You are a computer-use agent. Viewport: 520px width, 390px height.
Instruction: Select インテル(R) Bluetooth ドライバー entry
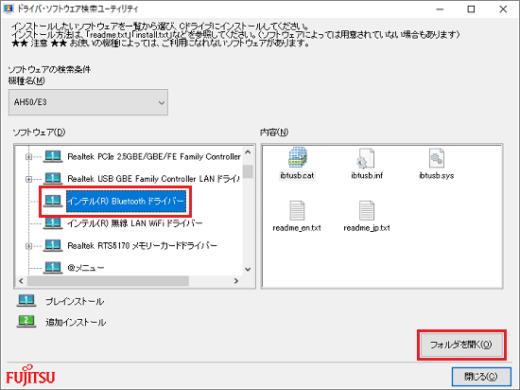126,201
